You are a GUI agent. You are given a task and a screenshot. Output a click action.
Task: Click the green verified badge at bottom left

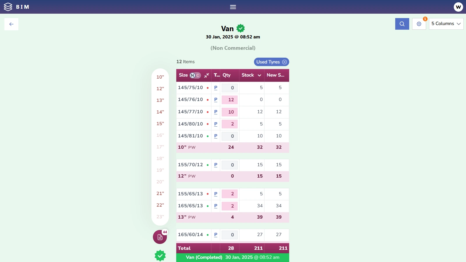(160, 256)
